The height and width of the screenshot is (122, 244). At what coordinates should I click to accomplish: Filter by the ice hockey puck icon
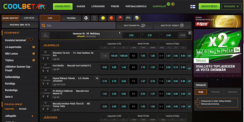tap(94, 18)
